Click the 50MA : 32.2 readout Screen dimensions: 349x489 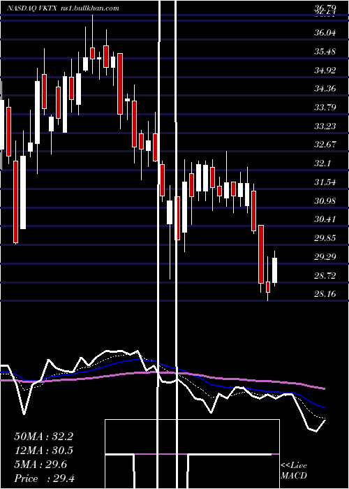click(44, 437)
